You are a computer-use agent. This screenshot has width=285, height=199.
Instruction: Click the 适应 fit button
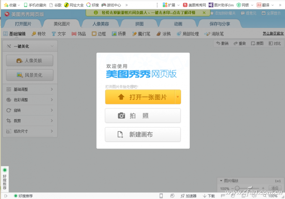click(275, 188)
